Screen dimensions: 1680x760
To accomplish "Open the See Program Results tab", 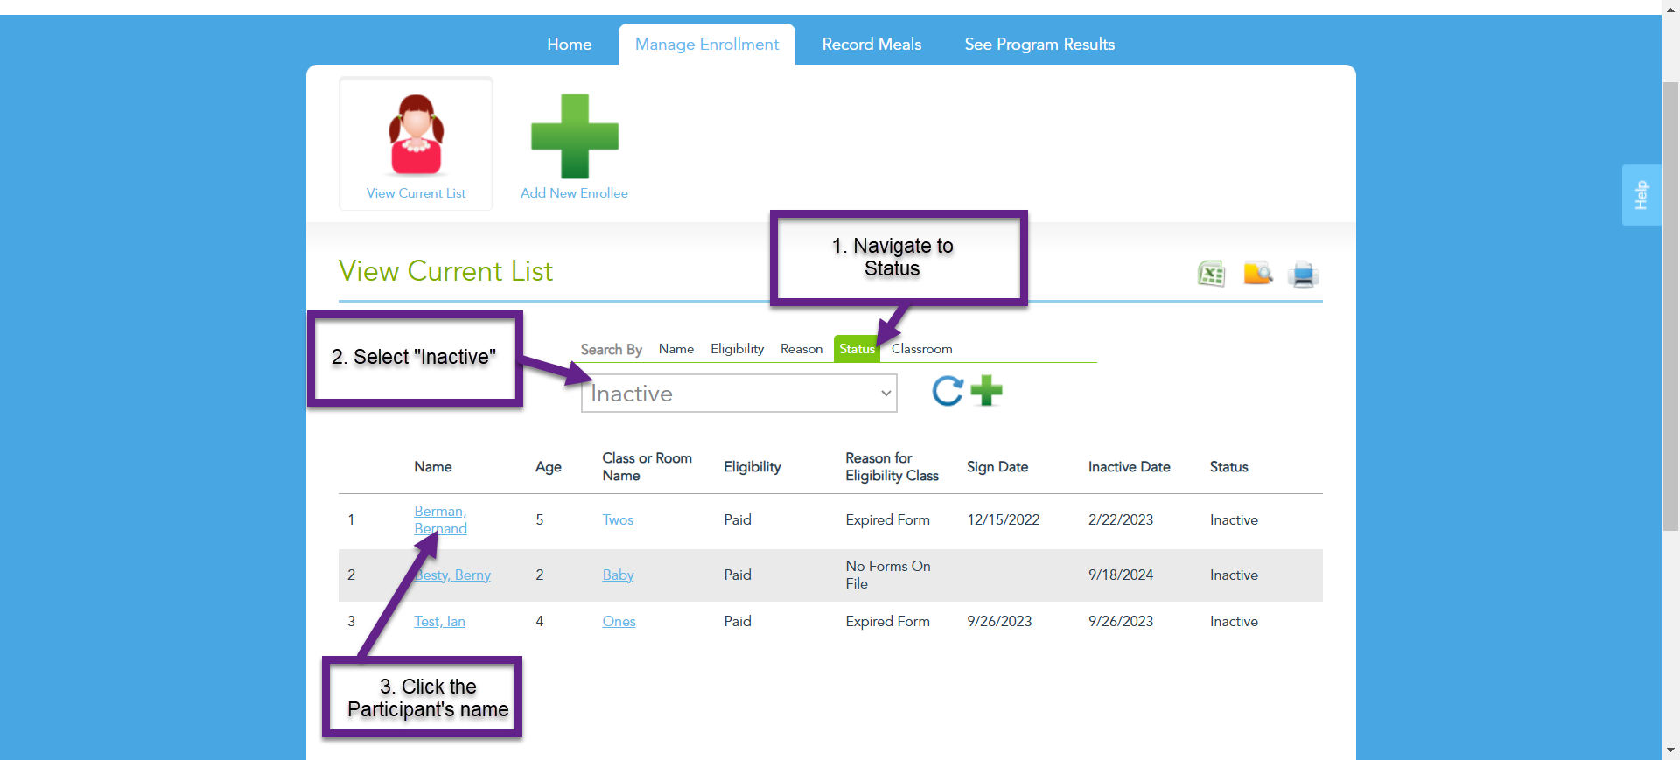I will 1039,45.
